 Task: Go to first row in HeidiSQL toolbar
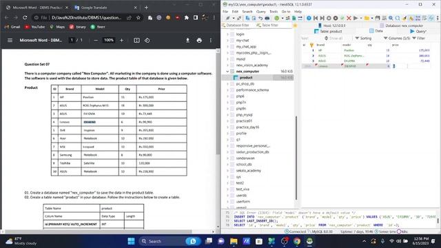coord(316,18)
